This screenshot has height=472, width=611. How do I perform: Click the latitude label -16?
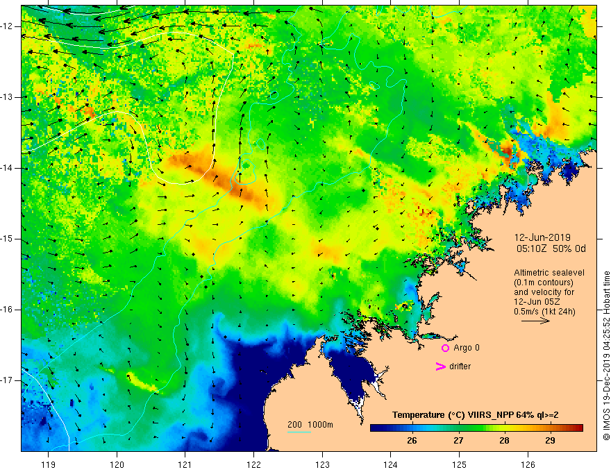pyautogui.click(x=7, y=310)
